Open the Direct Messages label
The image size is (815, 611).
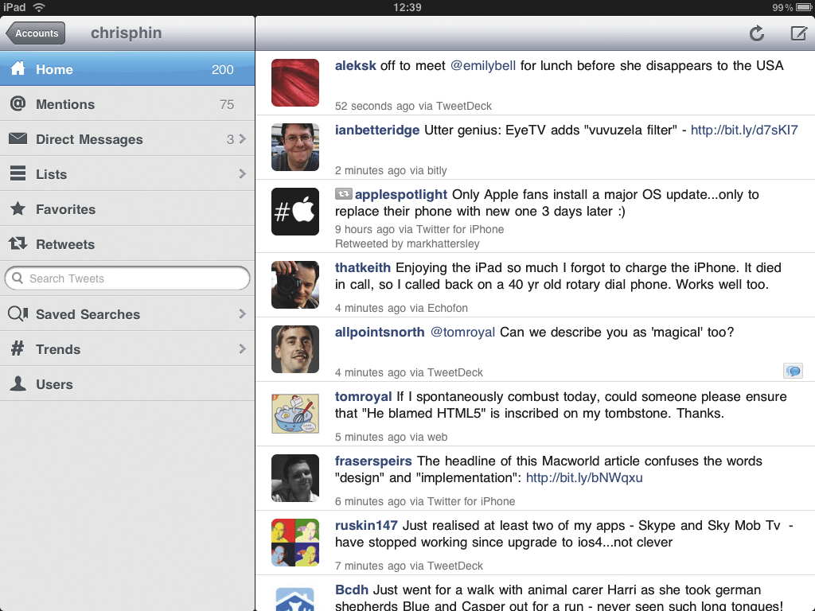point(89,139)
